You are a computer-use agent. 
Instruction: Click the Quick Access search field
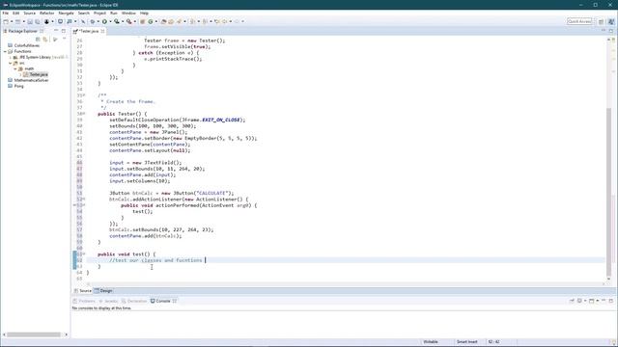[x=579, y=21]
